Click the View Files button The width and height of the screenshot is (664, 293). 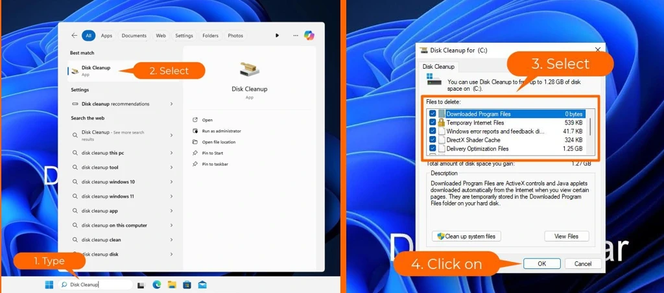click(566, 236)
